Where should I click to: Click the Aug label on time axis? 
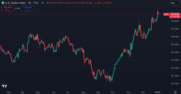(x=83, y=92)
